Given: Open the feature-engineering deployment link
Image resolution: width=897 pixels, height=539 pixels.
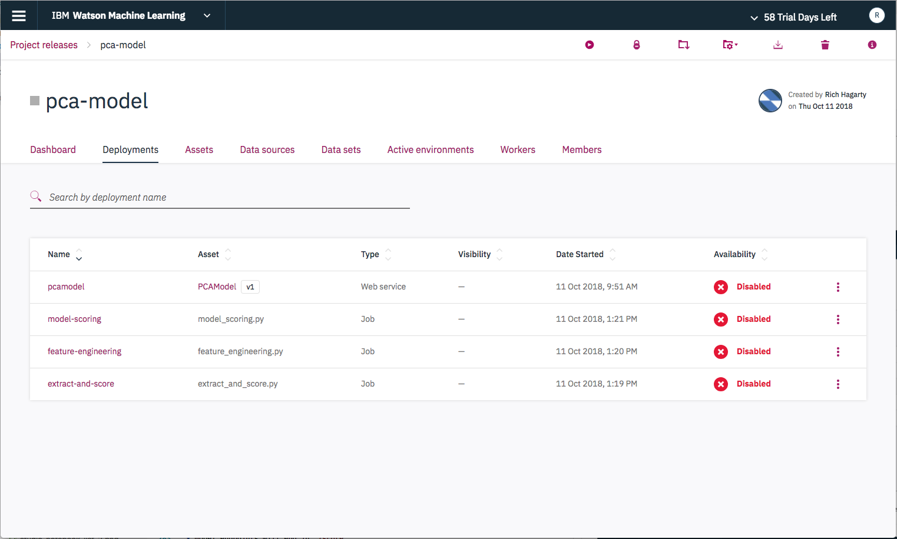Looking at the screenshot, I should coord(84,351).
